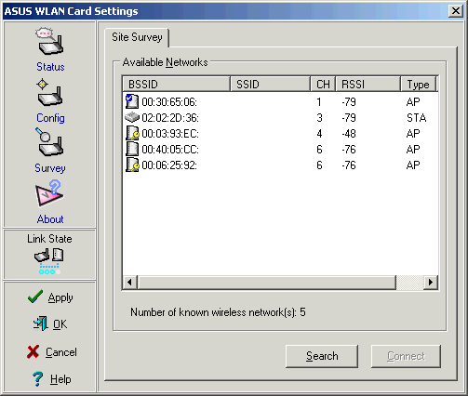468x396 pixels.
Task: Open the Status page icon
Action: (x=49, y=41)
